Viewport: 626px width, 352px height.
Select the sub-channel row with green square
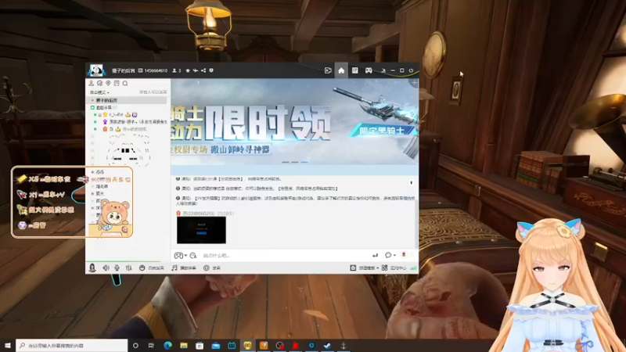coord(104,107)
